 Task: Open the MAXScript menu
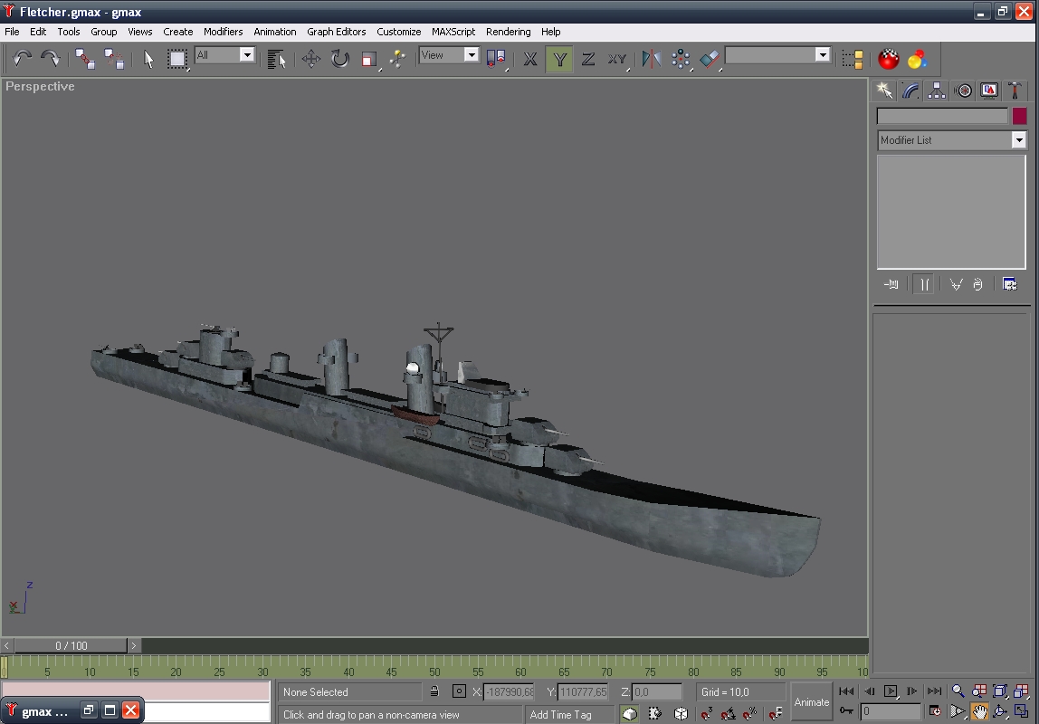click(x=453, y=31)
